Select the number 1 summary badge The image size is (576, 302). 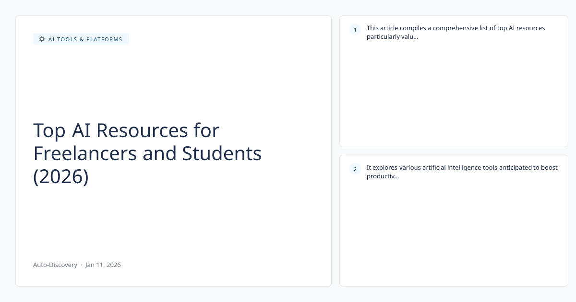[x=355, y=30]
